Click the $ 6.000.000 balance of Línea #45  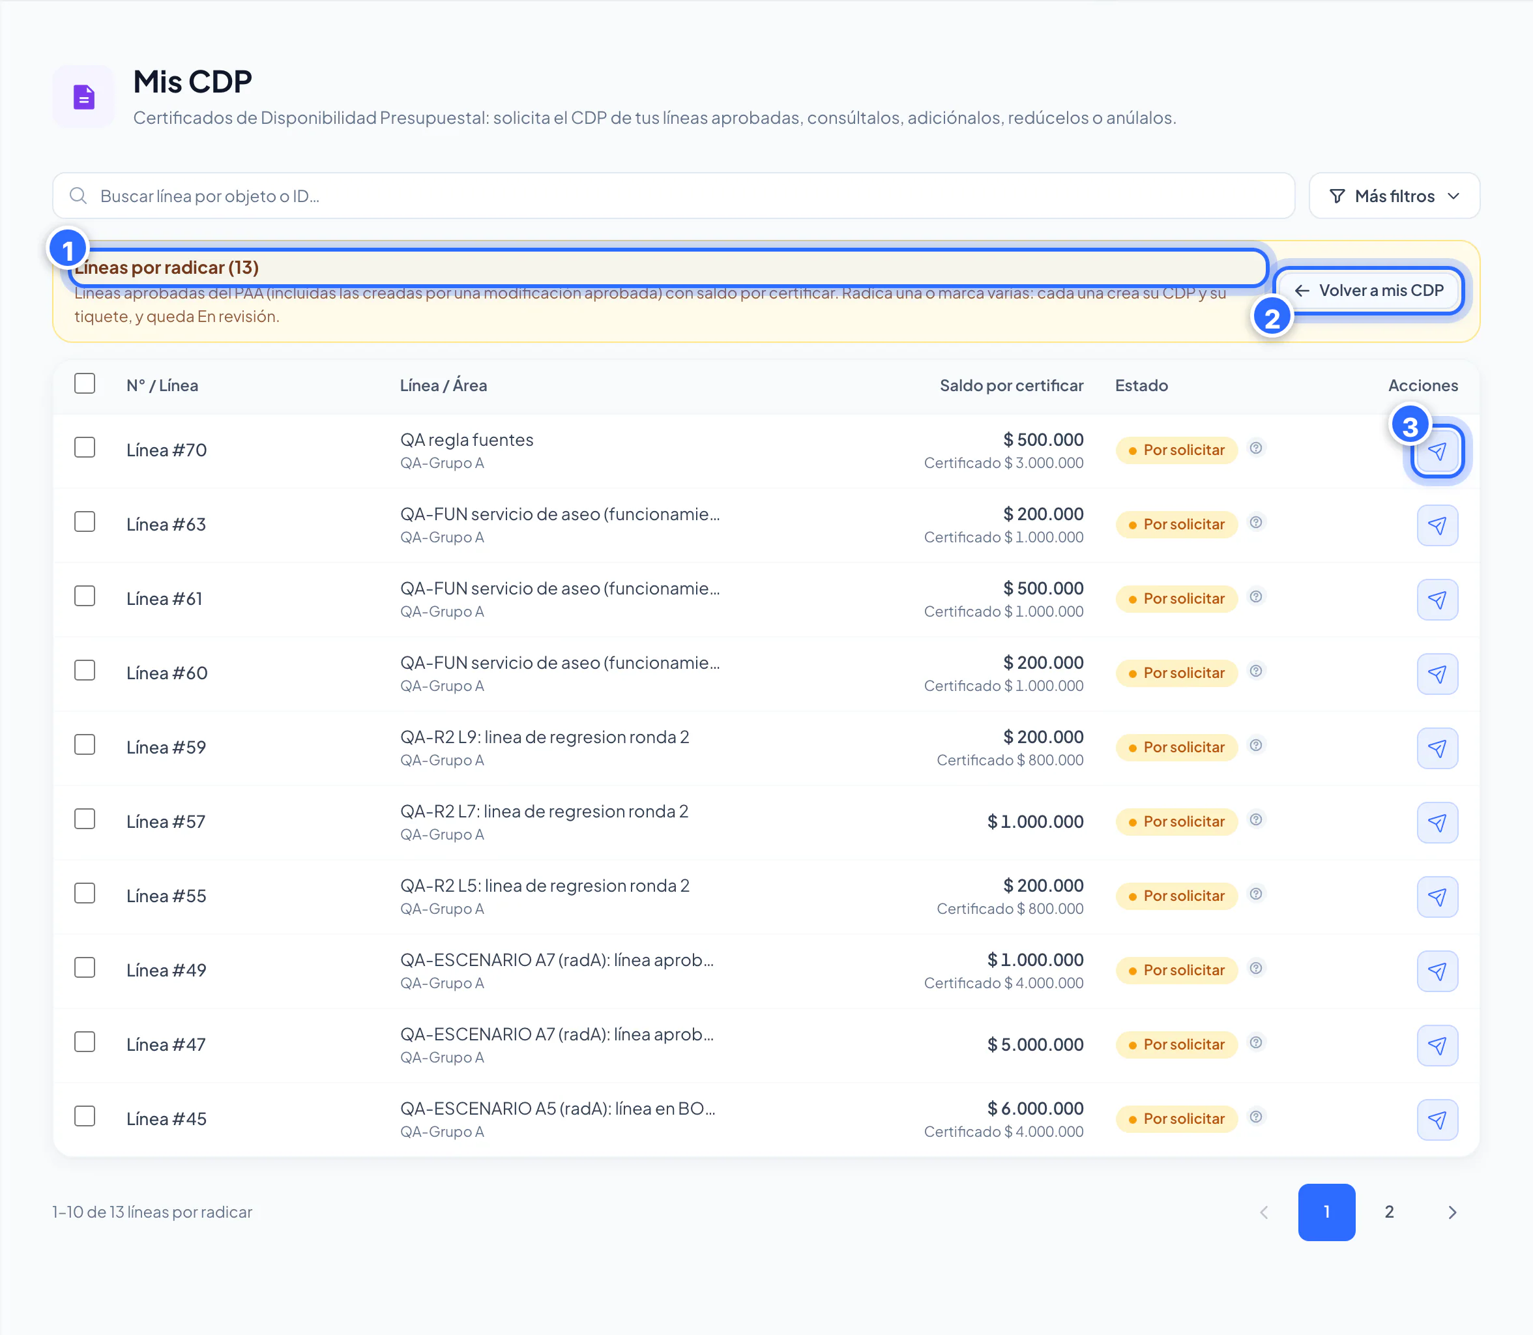tap(1036, 1109)
